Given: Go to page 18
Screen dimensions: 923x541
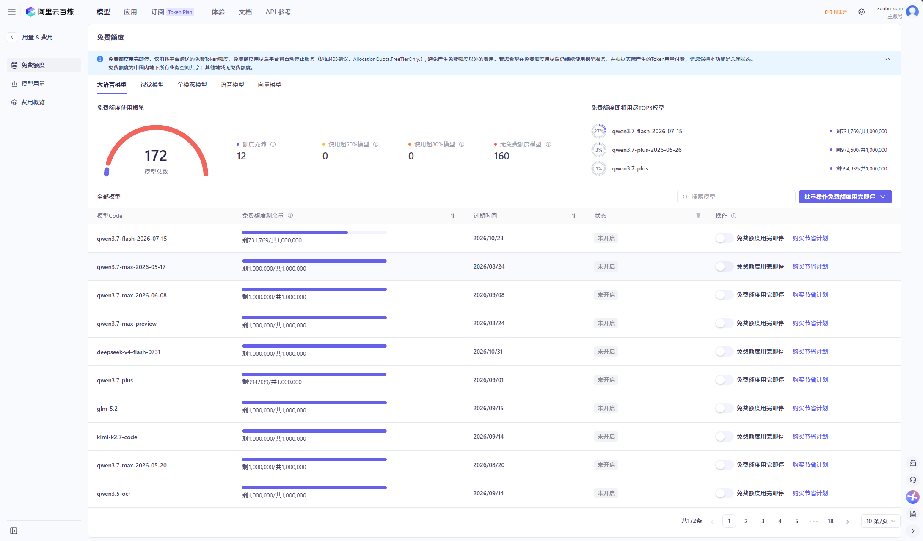Looking at the screenshot, I should pyautogui.click(x=831, y=522).
